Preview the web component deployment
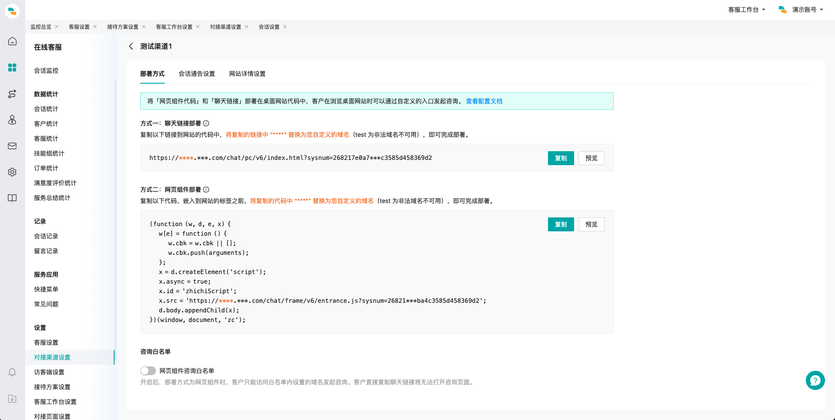835x420 pixels. pos(592,224)
